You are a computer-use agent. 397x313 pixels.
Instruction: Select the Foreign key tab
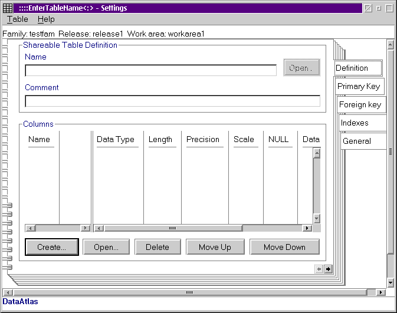click(360, 104)
